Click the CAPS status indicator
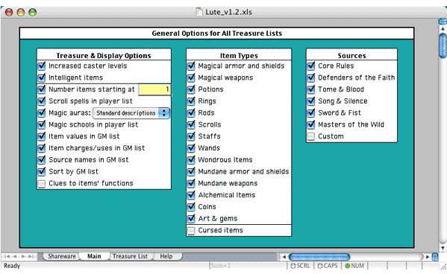Image resolution: width=447 pixels, height=274 pixels. tap(328, 266)
